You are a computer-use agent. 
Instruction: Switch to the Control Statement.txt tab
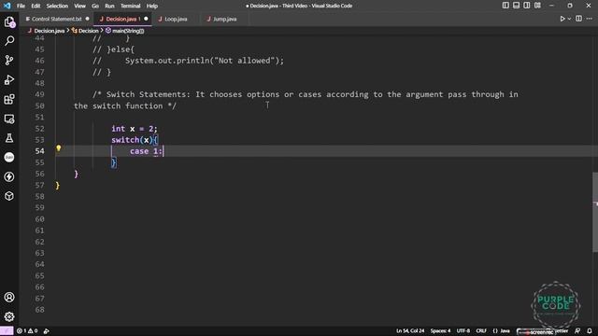coord(56,19)
